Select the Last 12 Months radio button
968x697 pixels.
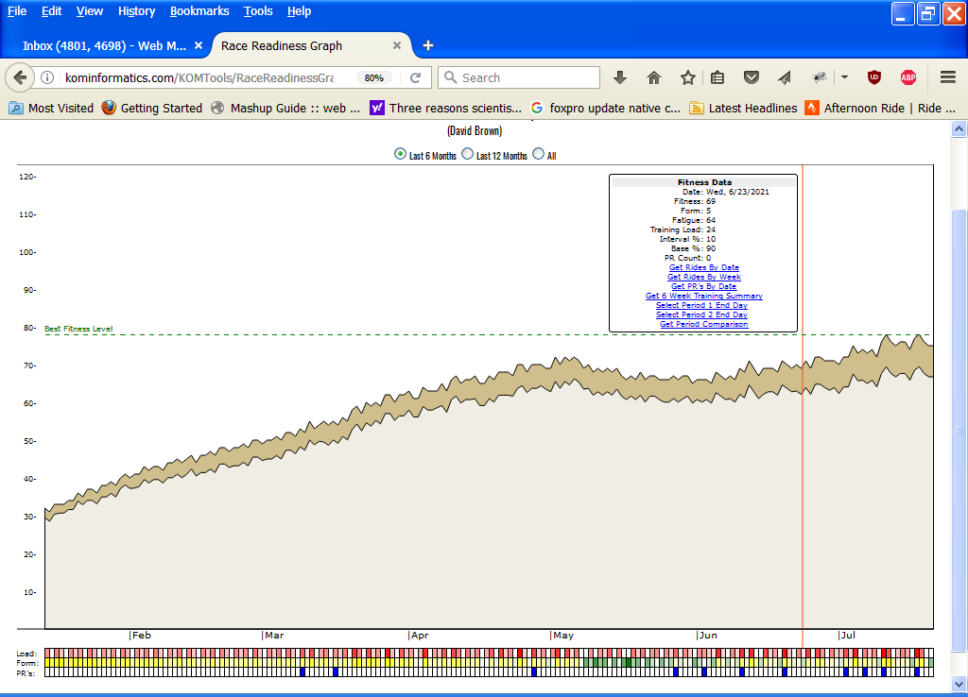[467, 155]
